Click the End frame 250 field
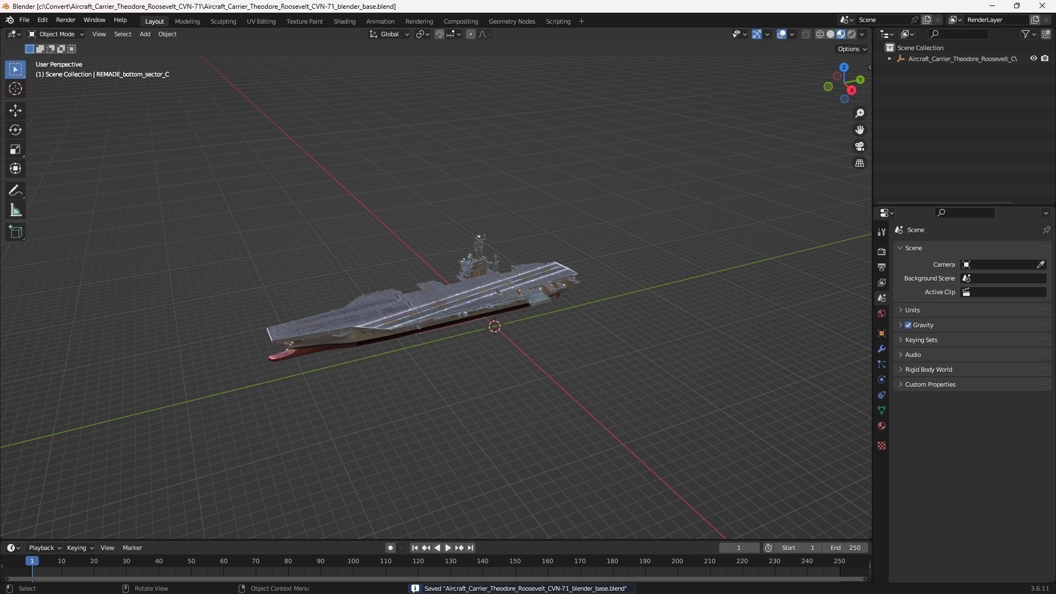The width and height of the screenshot is (1056, 594). pos(845,548)
